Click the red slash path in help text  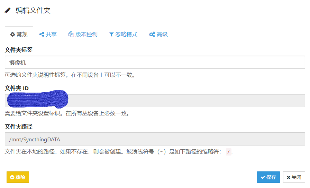pos(228,152)
